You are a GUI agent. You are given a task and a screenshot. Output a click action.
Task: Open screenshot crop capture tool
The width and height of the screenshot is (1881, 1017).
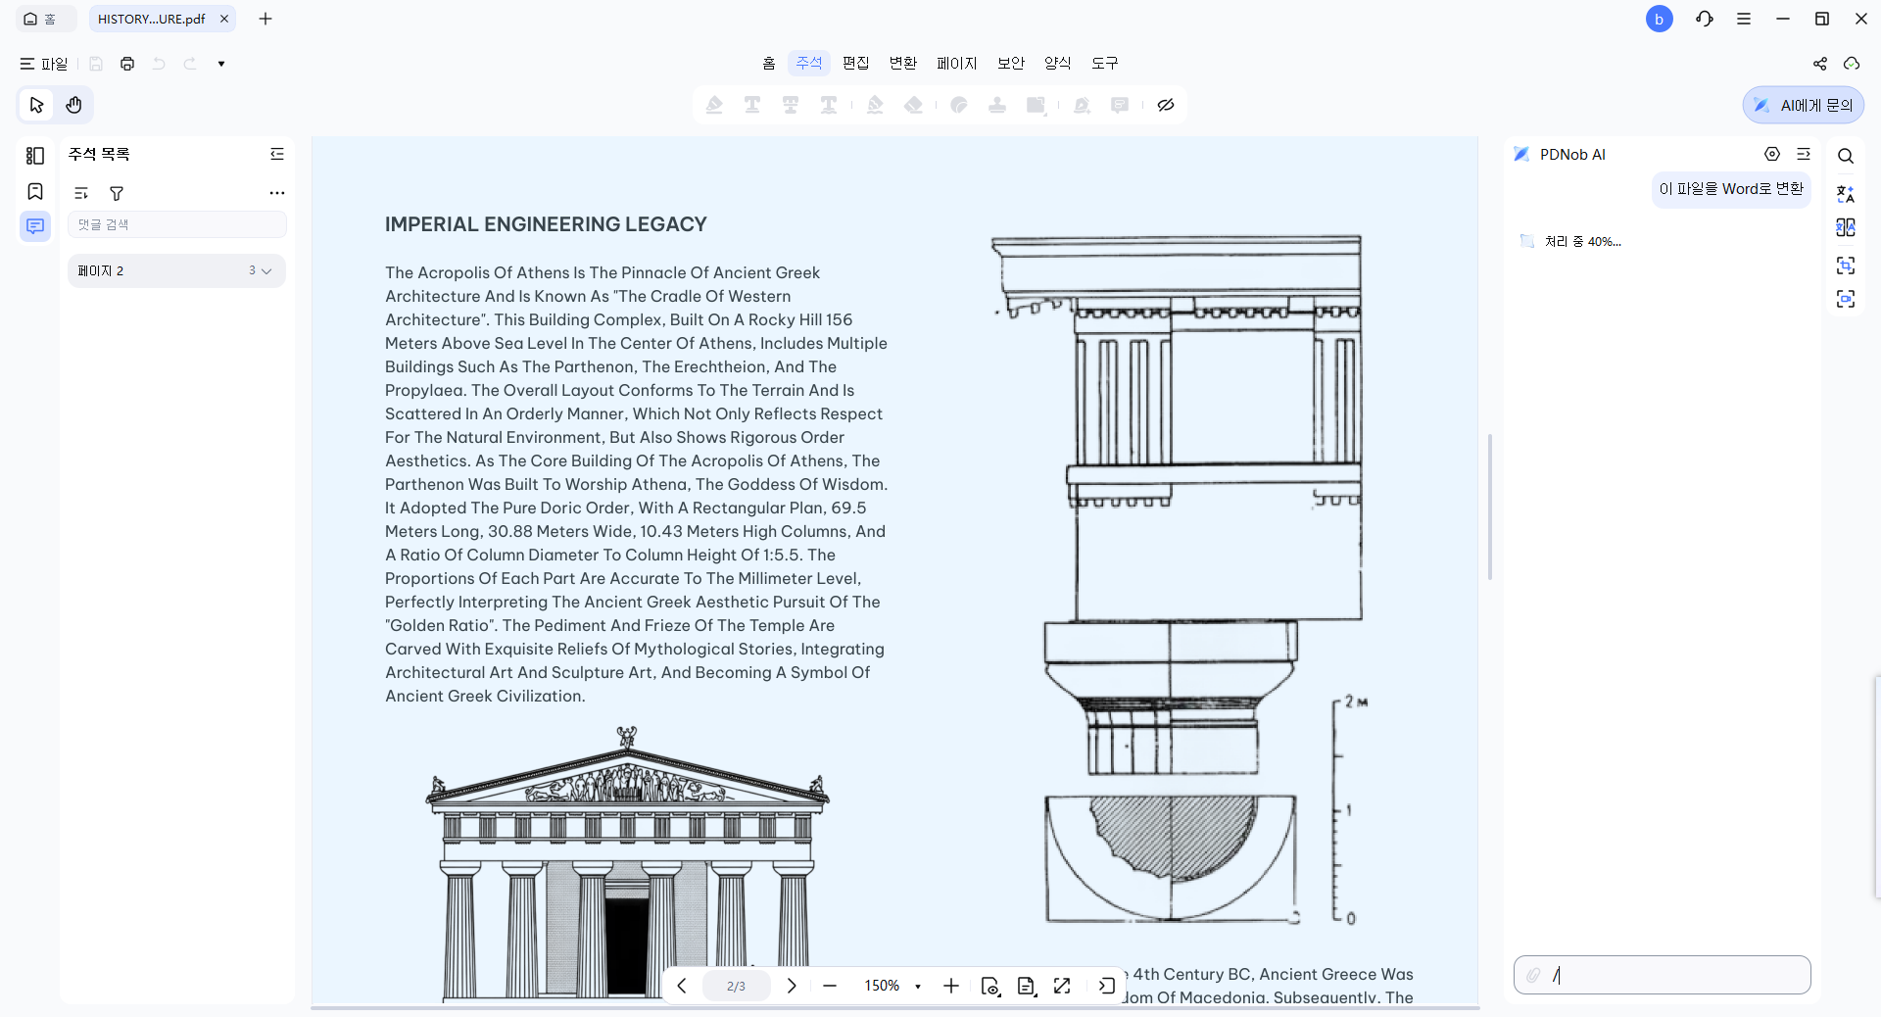(1846, 265)
